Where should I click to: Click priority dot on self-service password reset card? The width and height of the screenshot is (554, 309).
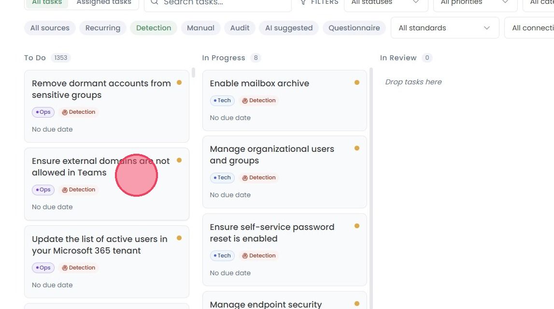[357, 226]
